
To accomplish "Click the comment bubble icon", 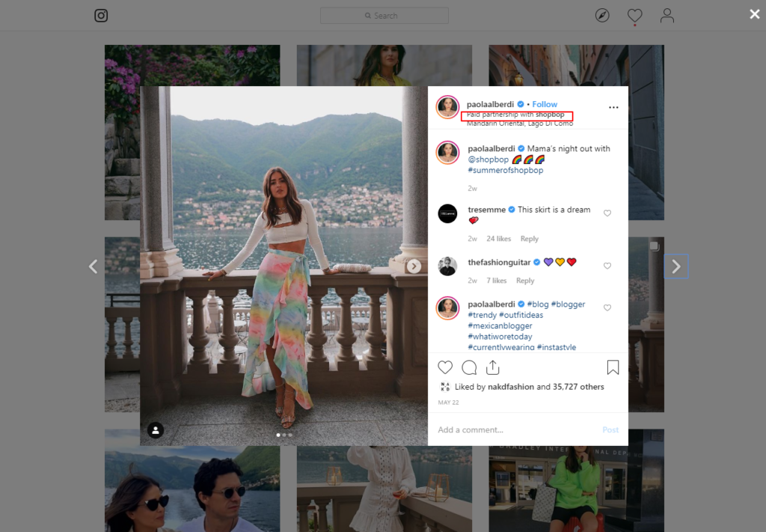I will [469, 367].
